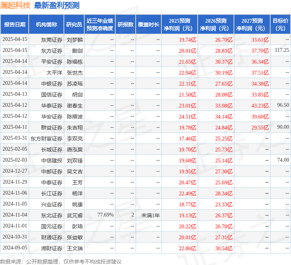Sort by the 2025预测净利润 column header
The image size is (291, 265).
point(179,25)
